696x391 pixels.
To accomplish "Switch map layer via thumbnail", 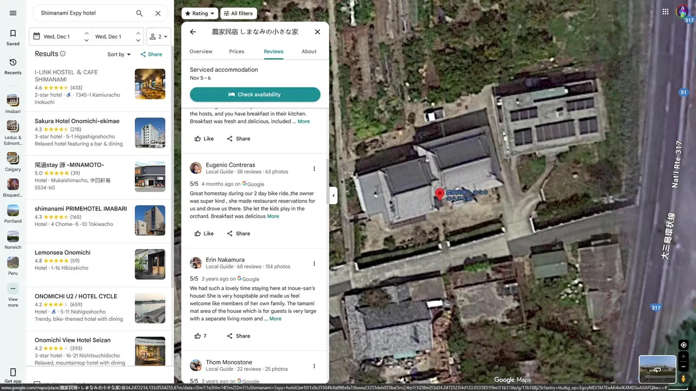I will [x=657, y=369].
